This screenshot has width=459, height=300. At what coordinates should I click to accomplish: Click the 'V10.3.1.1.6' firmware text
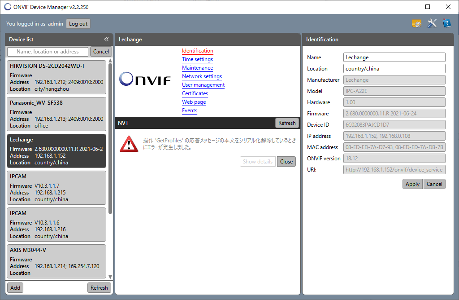[x=47, y=223]
